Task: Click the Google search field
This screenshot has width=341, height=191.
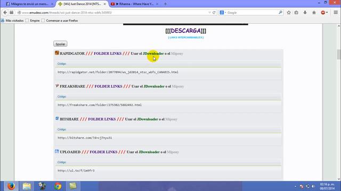Action: point(252,13)
